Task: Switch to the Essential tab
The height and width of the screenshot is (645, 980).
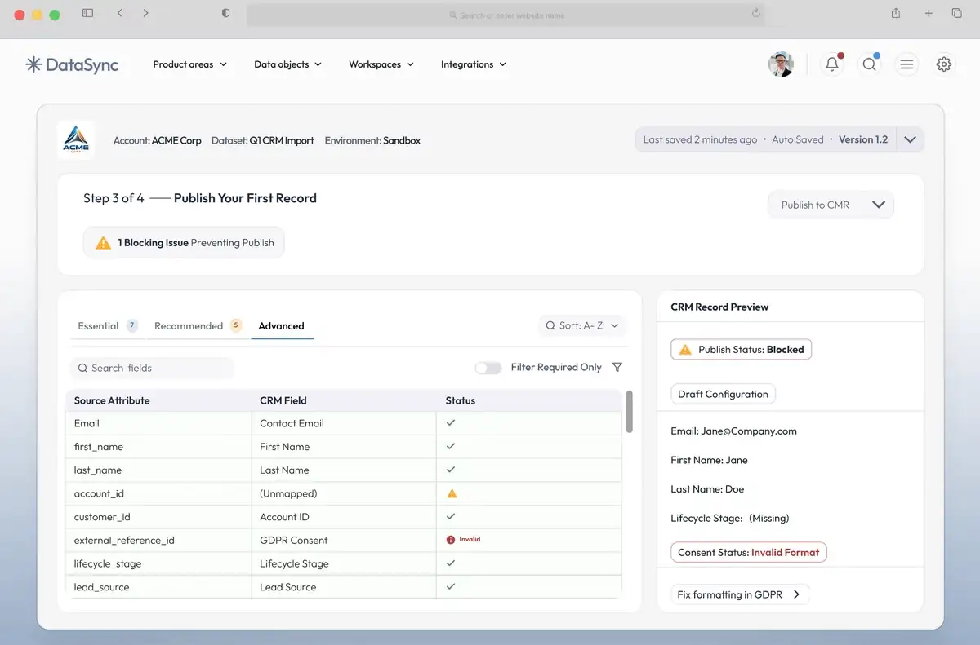Action: tap(107, 325)
